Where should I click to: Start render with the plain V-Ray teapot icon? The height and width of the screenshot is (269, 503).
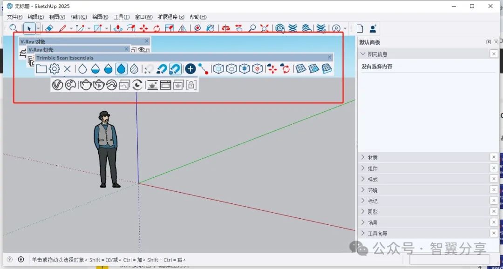pos(86,85)
